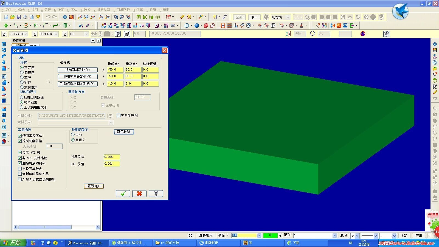Image resolution: width=439 pixels, height=247 pixels.
Task: Open the thick line style dropdown
Action: coord(376,236)
